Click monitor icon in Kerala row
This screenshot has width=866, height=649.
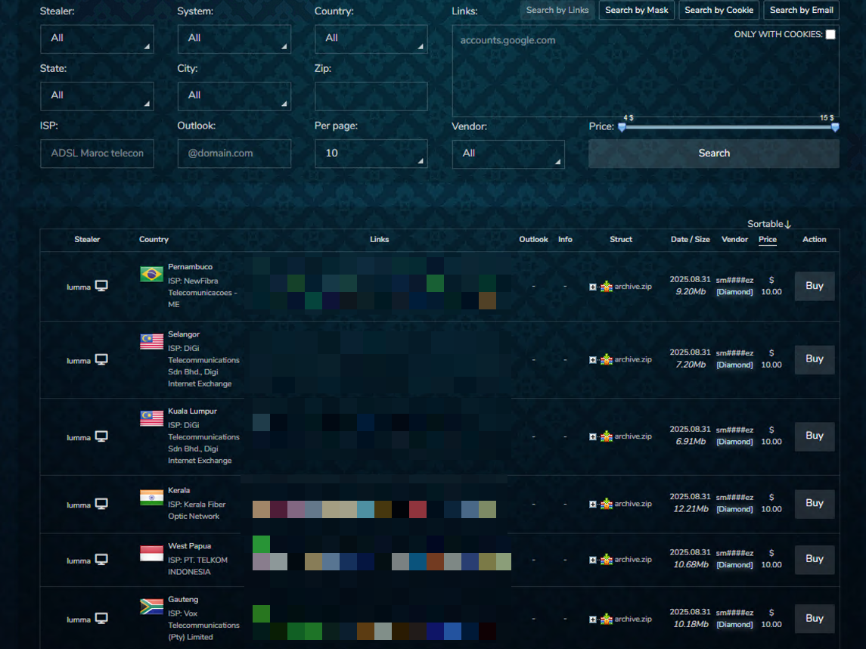pyautogui.click(x=101, y=504)
